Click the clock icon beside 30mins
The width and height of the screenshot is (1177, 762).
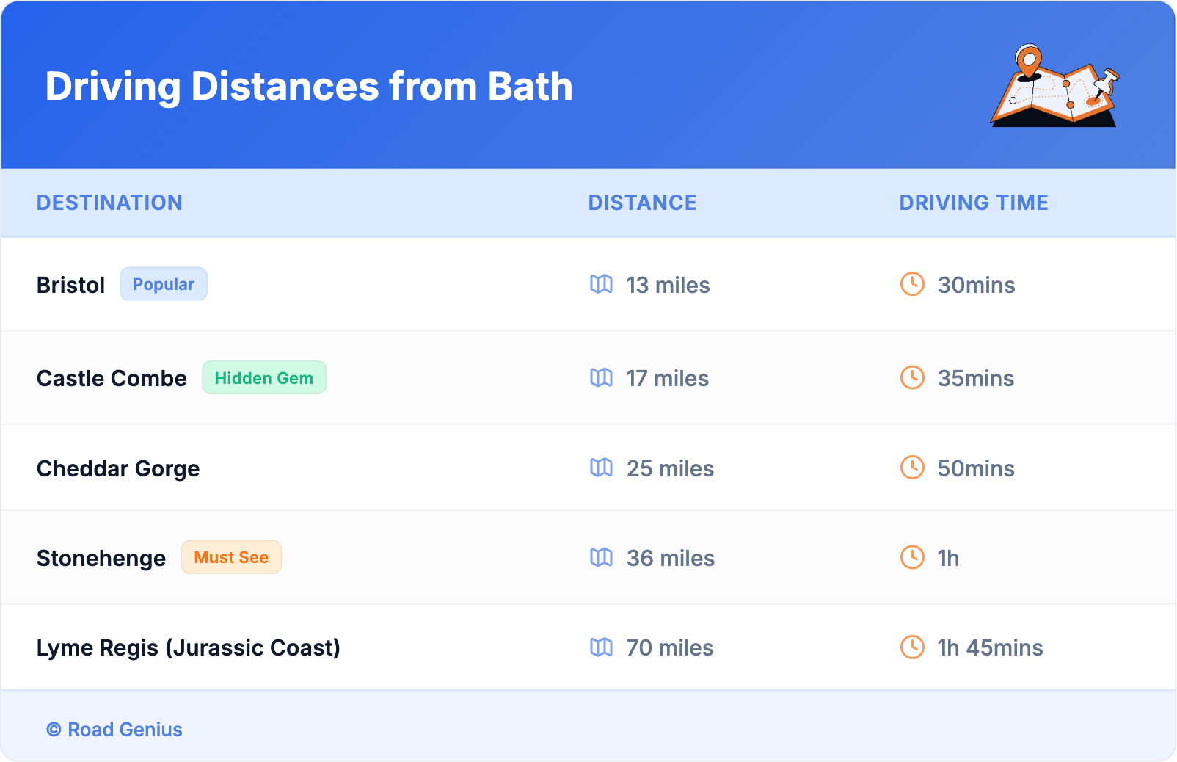[x=912, y=284]
